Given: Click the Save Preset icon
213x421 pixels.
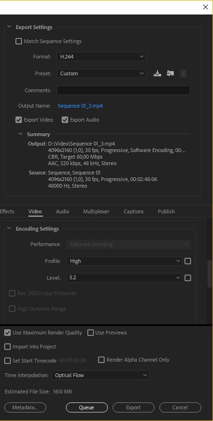Looking at the screenshot, I should point(157,73).
